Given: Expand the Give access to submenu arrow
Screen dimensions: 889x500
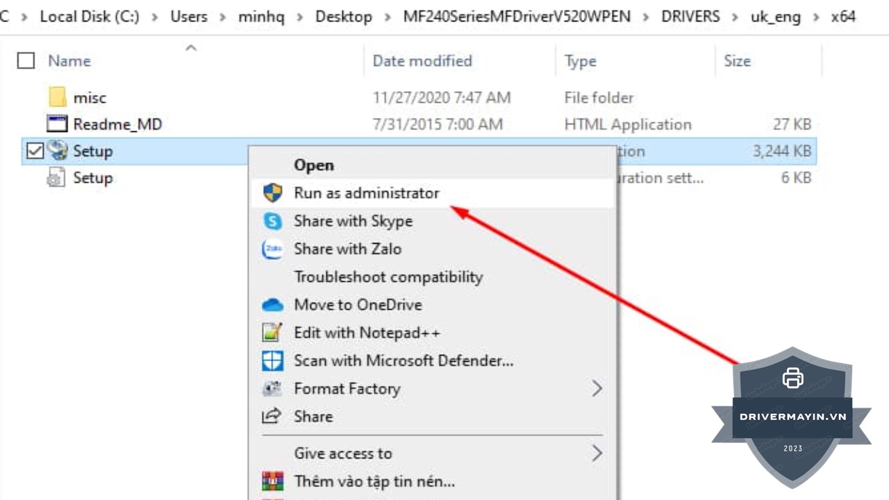Looking at the screenshot, I should [x=597, y=453].
